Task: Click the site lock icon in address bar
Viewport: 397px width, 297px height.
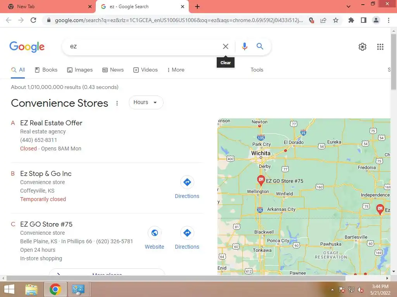Action: 49,20
